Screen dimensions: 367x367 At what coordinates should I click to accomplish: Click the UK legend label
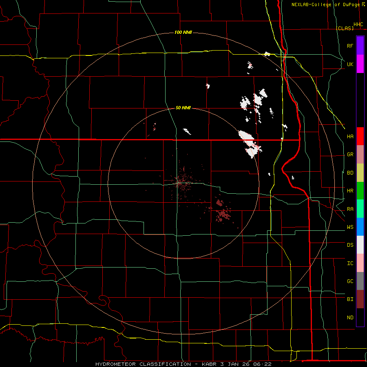coord(350,64)
